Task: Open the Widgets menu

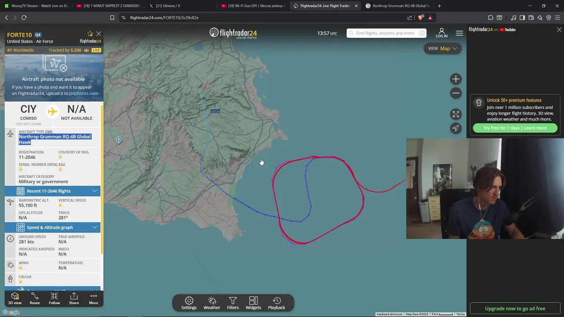Action: tap(253, 303)
